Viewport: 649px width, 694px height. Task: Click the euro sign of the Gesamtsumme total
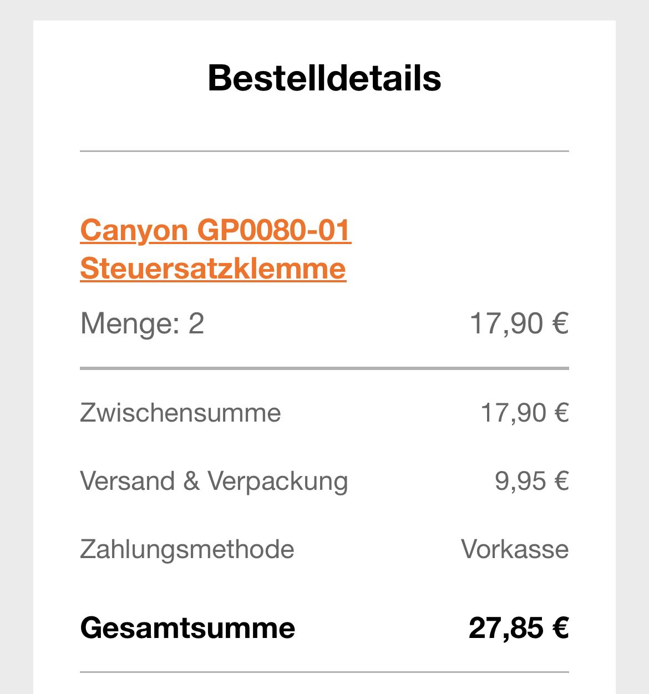(x=561, y=628)
